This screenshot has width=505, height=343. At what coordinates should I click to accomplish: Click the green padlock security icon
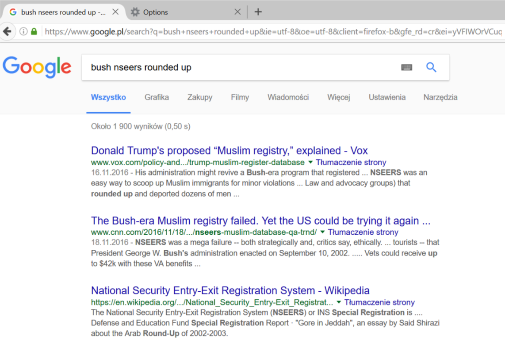click(34, 31)
